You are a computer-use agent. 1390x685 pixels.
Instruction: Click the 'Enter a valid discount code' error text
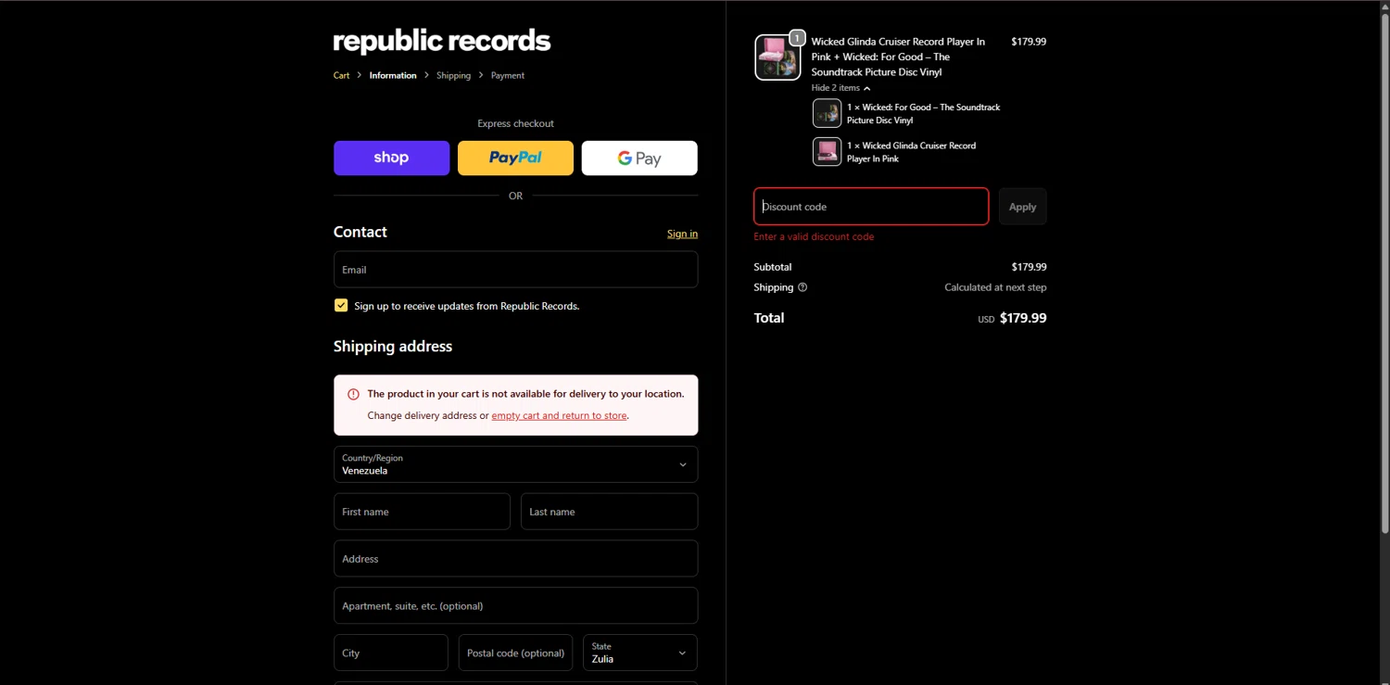pos(814,236)
